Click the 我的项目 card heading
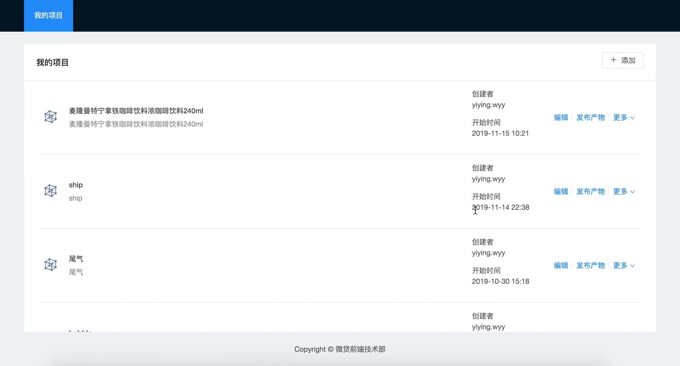 [x=53, y=62]
